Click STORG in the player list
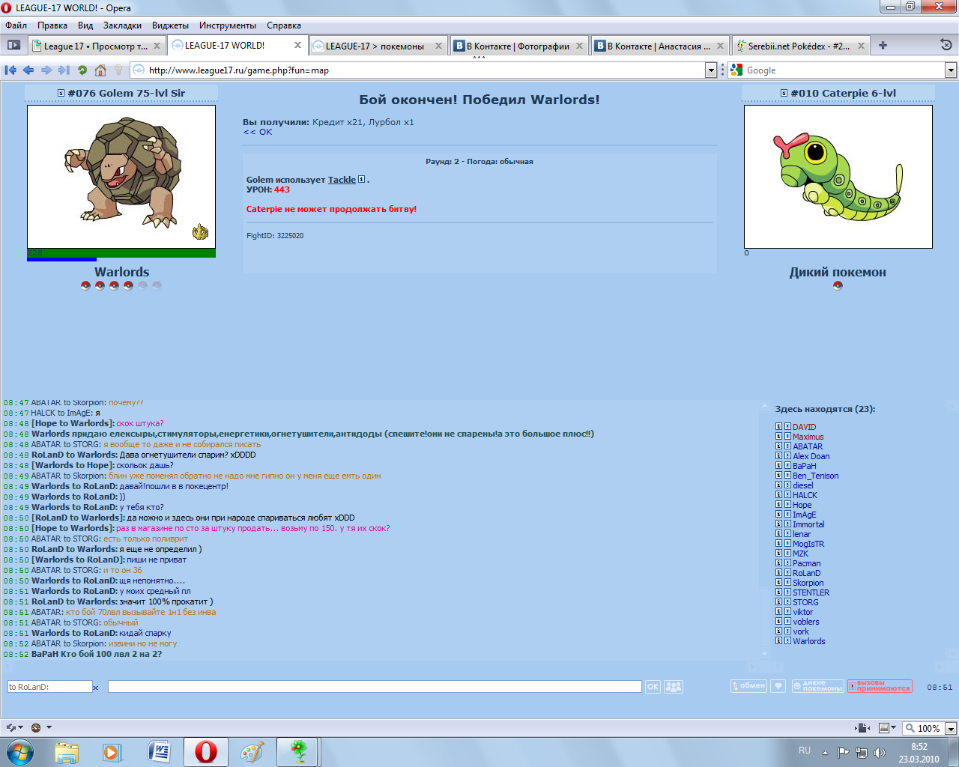959x767 pixels. click(805, 602)
